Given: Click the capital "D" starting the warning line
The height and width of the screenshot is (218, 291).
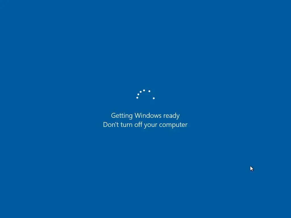Looking at the screenshot, I should click(x=105, y=125).
